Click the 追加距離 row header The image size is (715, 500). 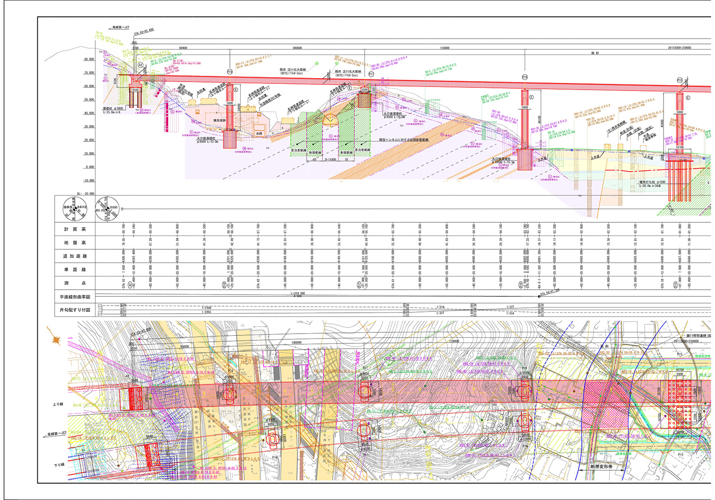point(75,256)
